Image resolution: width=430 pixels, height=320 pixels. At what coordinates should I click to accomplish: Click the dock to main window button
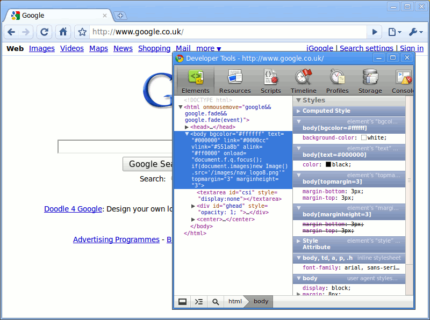(x=183, y=302)
